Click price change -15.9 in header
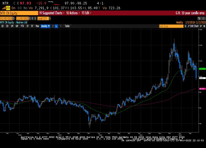Screen dimensions: 206x148 41,3
